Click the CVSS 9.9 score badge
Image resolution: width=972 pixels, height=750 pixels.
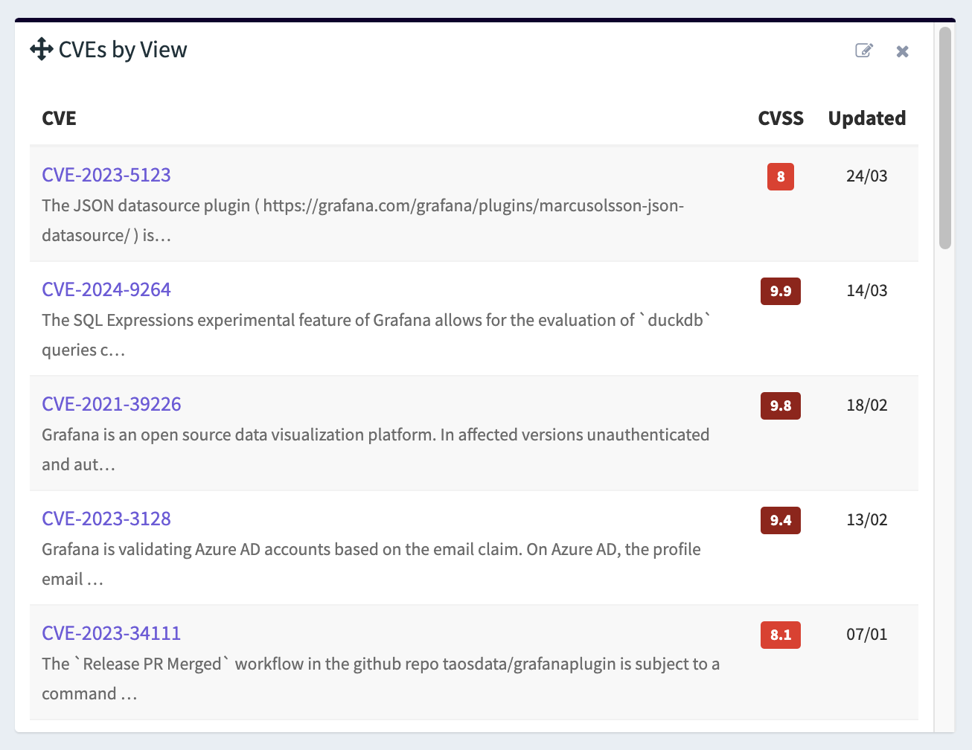coord(780,291)
